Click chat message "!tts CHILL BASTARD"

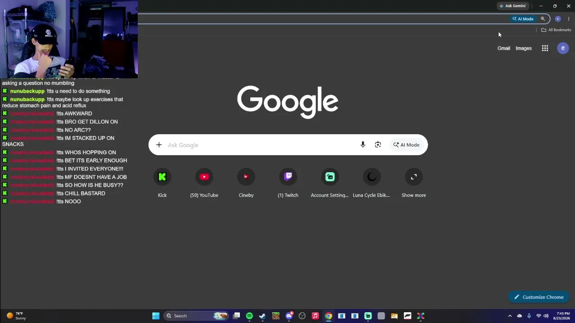point(81,193)
